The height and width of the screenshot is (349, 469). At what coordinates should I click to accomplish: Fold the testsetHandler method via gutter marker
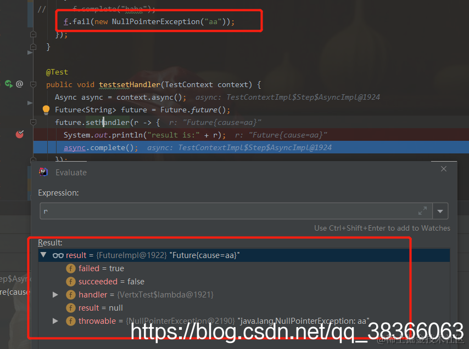pos(33,85)
